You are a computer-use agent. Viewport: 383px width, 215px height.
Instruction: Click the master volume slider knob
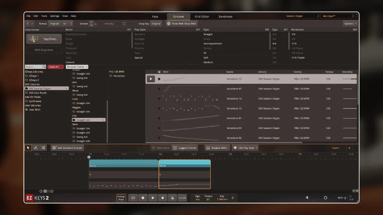(x=325, y=198)
